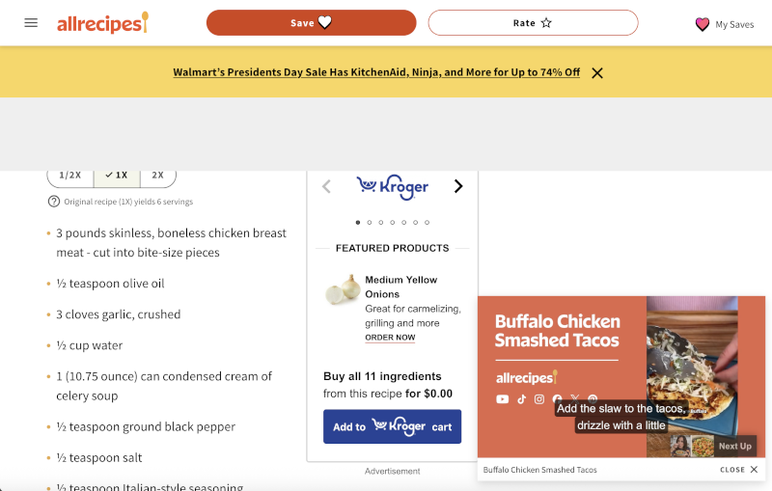Viewport: 772px width, 491px height.
Task: Open the hamburger navigation menu
Action: pyautogui.click(x=31, y=23)
